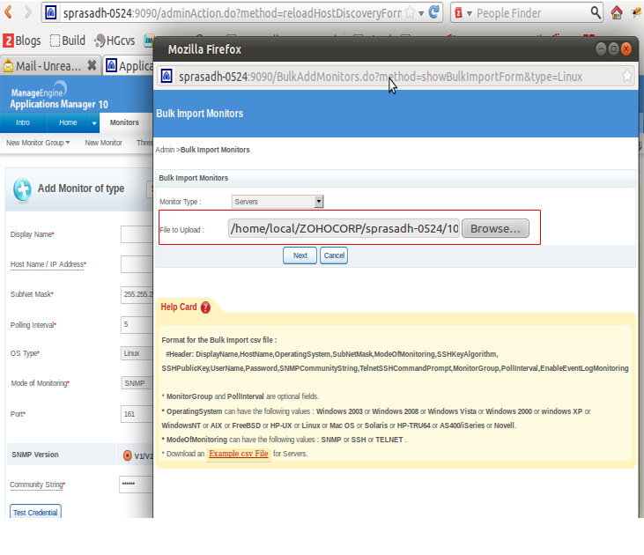Open the Monitors tab
The width and height of the screenshot is (644, 555).
[x=124, y=122]
